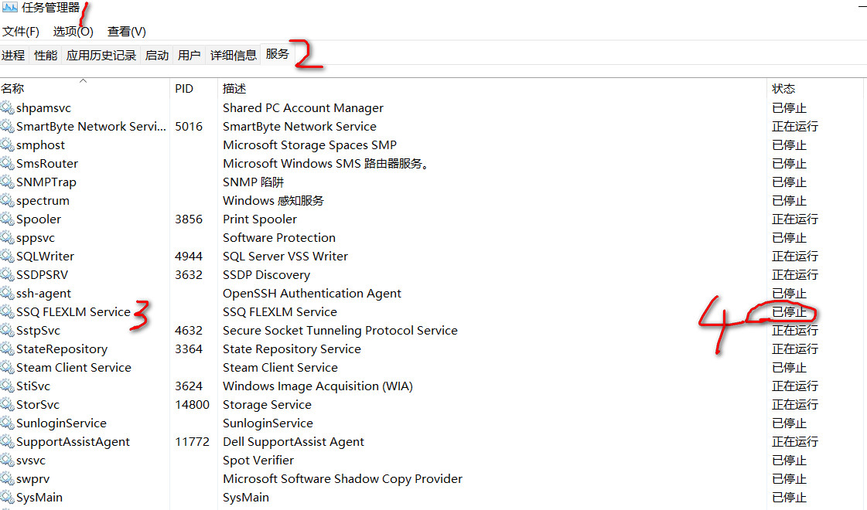This screenshot has height=510, width=867.
Task: Click the SSQ FLEXLM Service gear icon
Action: coord(8,312)
